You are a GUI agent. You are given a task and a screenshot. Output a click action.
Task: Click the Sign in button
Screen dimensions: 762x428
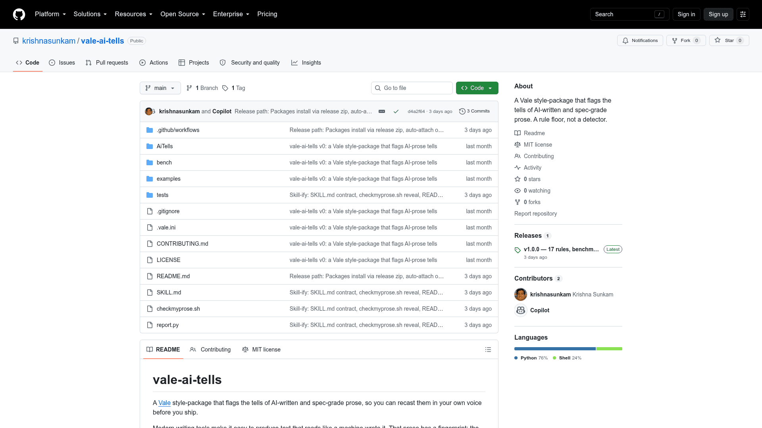(x=686, y=14)
